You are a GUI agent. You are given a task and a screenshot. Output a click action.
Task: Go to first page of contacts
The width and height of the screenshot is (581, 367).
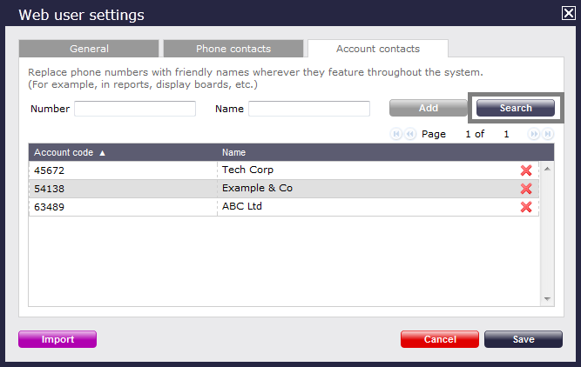tap(396, 134)
